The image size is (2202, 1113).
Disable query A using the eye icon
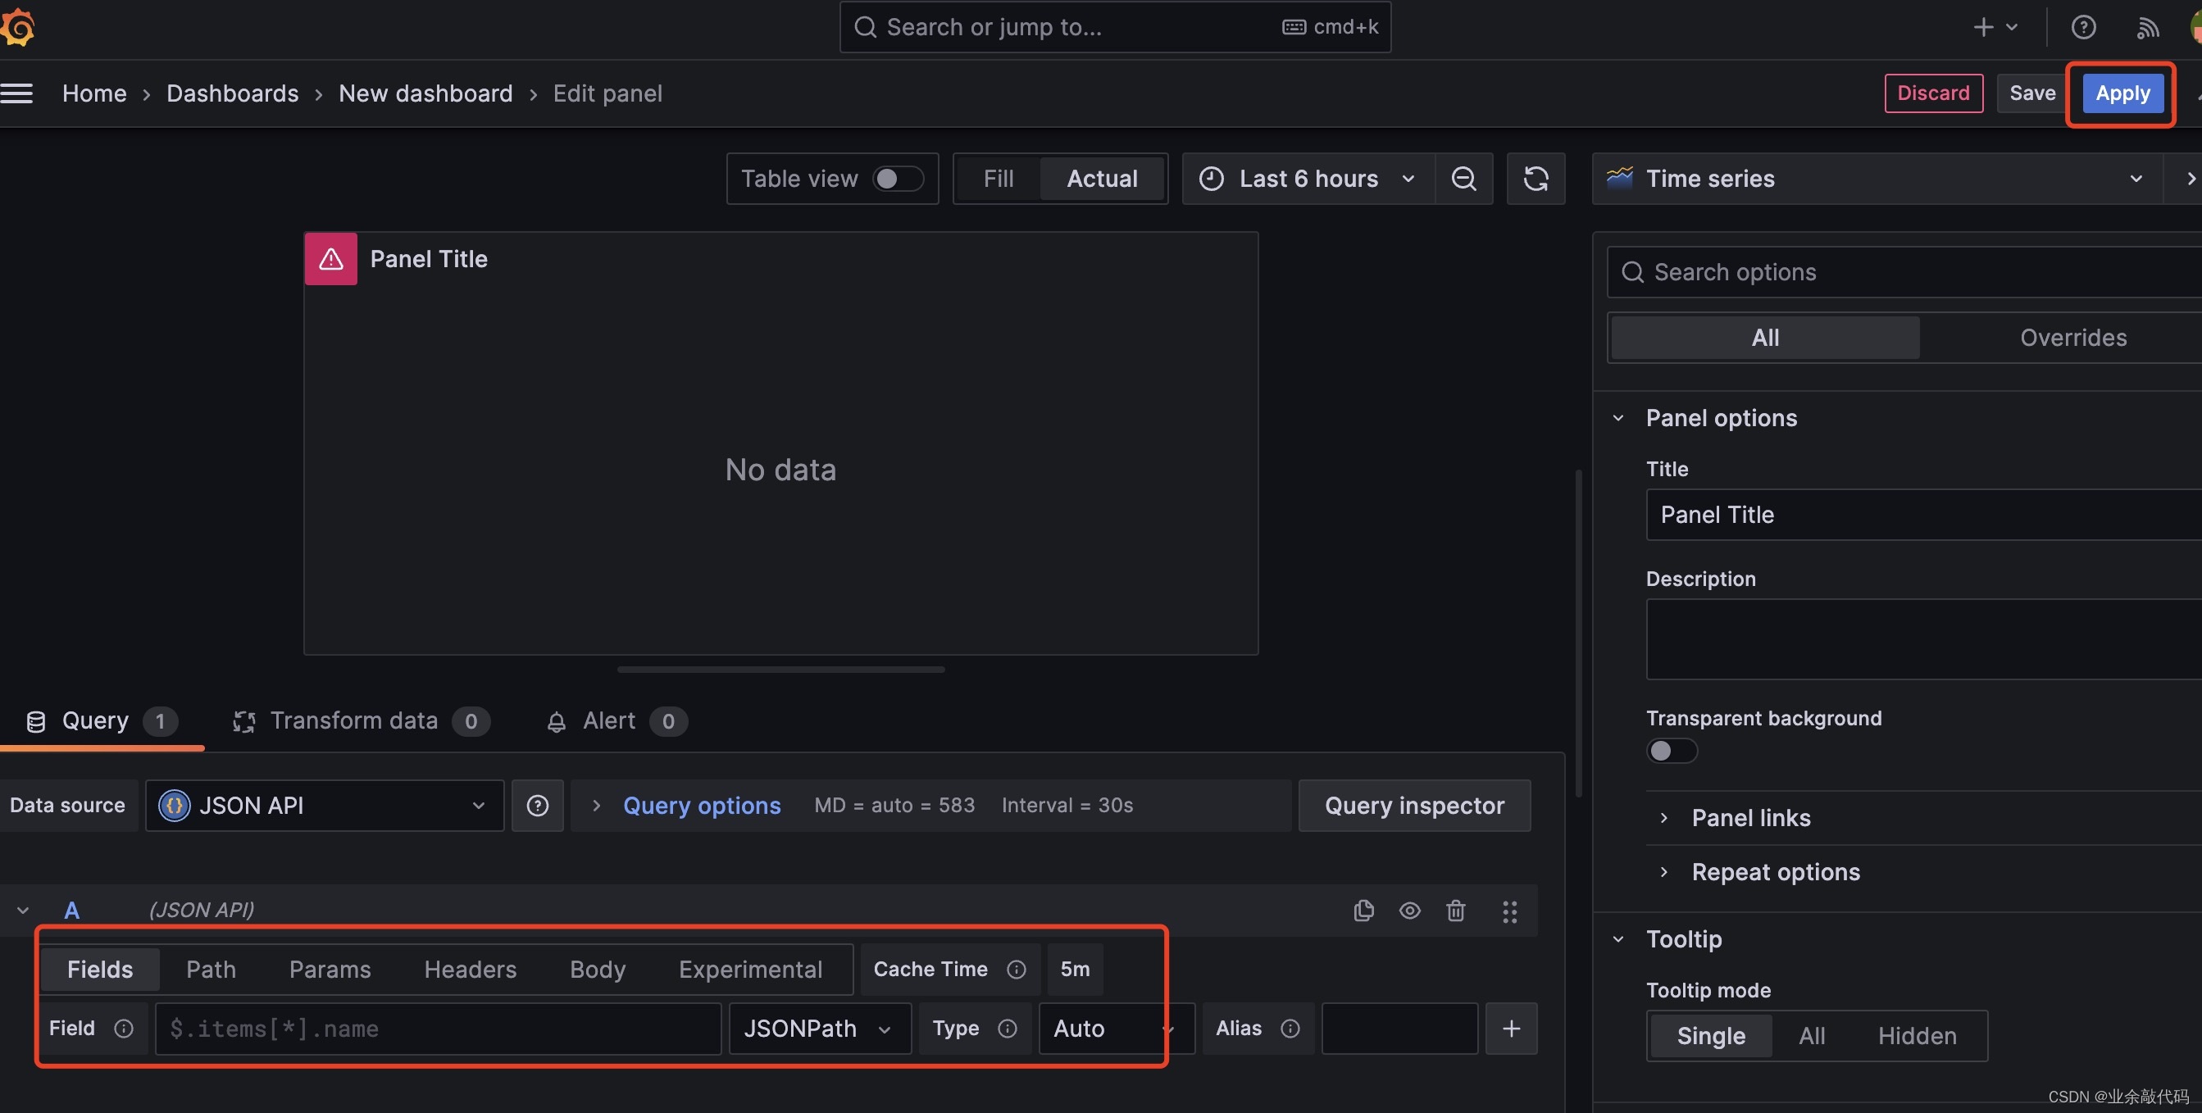[x=1409, y=911]
